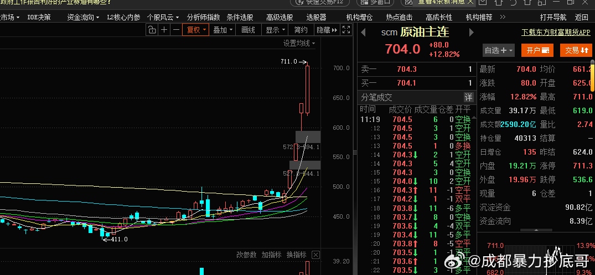Click 打开导航 to open navigation
595x275 pixels.
click(x=553, y=17)
